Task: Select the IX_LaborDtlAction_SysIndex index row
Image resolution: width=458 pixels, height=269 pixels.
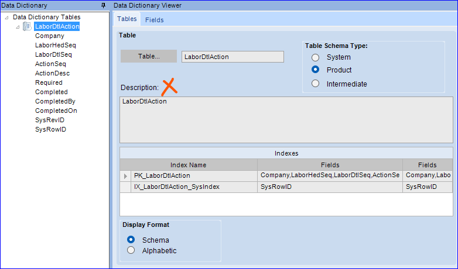Action: tap(286, 187)
